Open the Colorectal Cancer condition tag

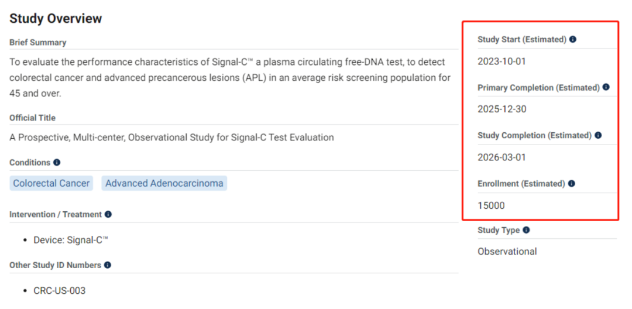pos(51,183)
